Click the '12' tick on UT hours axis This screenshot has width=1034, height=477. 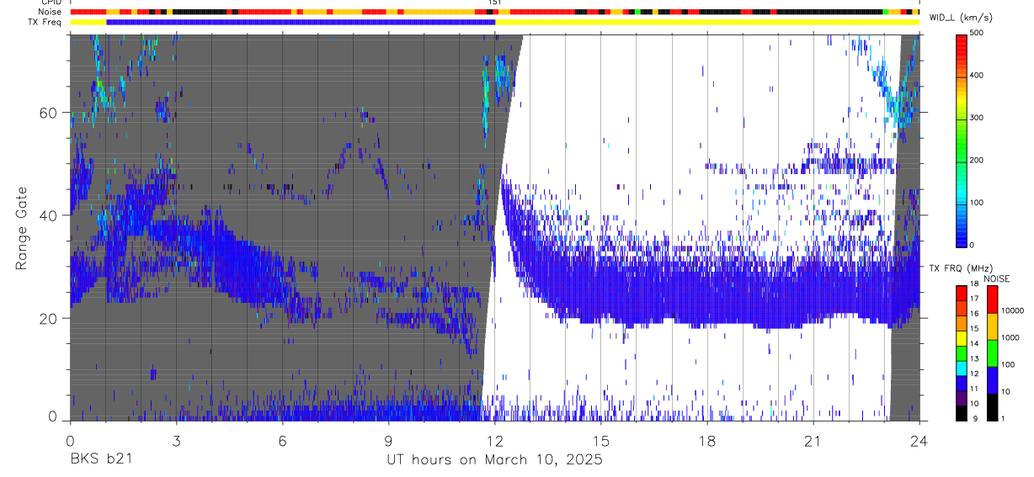494,440
